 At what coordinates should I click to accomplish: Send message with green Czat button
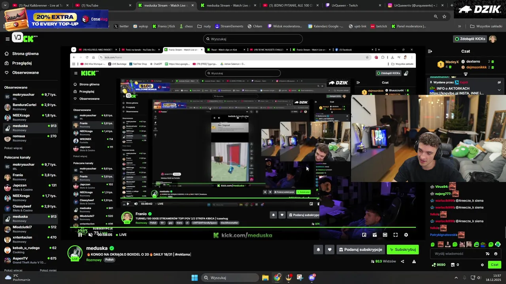[495, 265]
